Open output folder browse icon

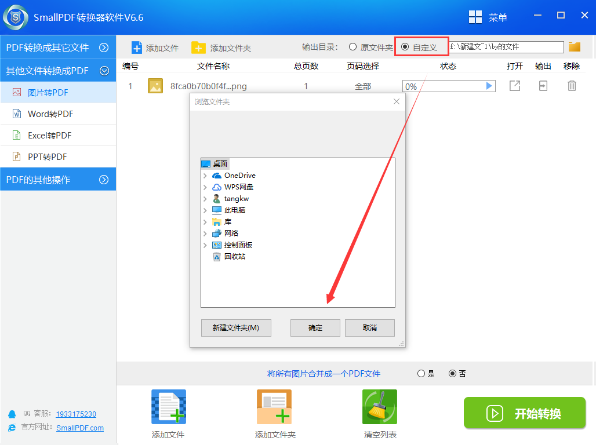click(x=575, y=47)
